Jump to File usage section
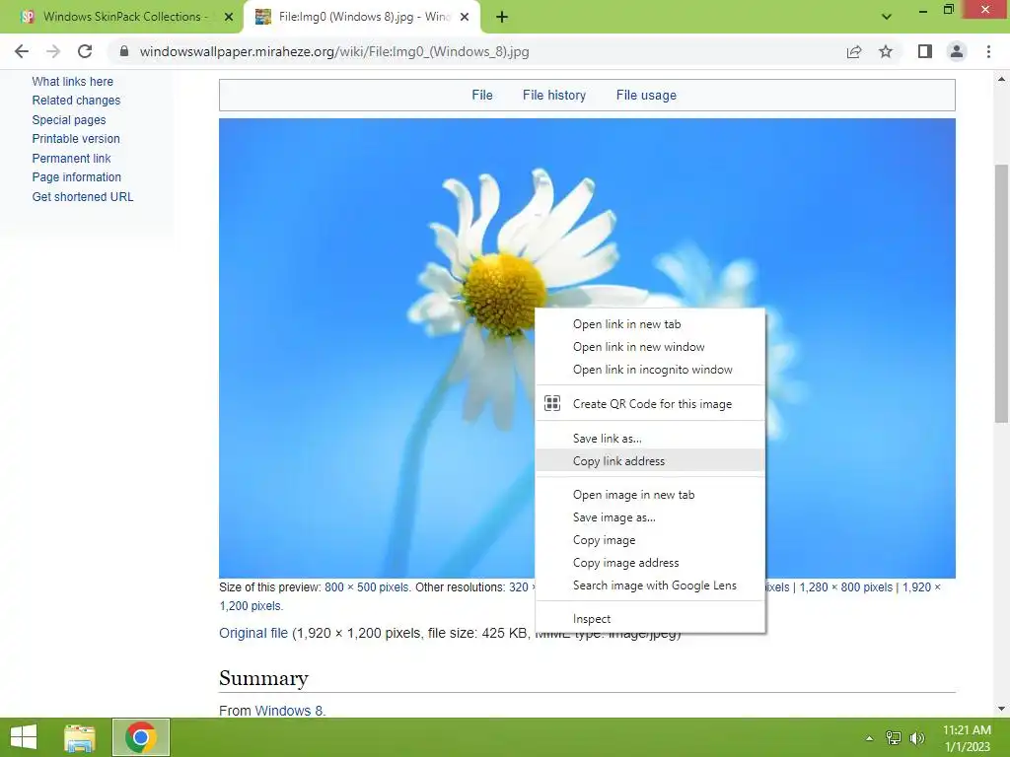The width and height of the screenshot is (1010, 757). pyautogui.click(x=646, y=96)
